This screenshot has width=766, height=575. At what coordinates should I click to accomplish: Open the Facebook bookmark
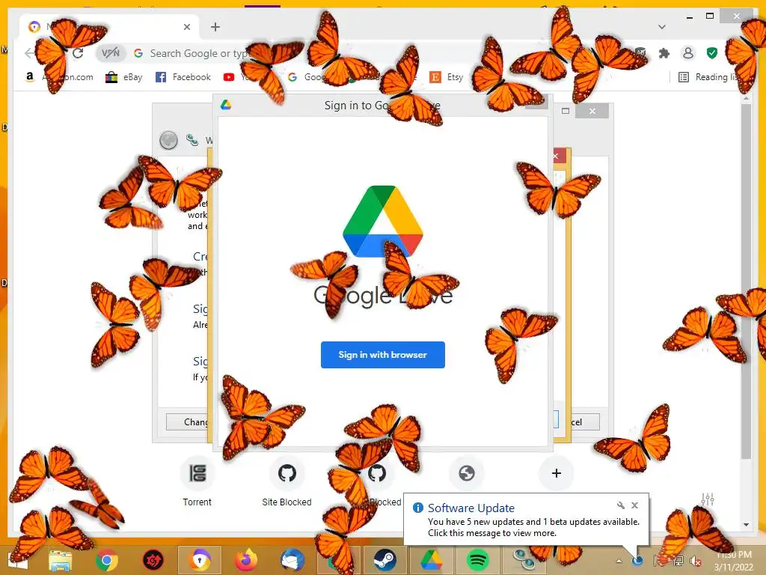click(x=183, y=77)
